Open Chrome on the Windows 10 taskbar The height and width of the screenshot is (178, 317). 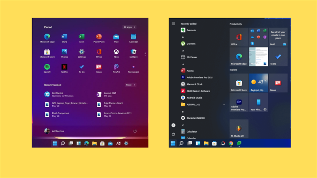(231, 143)
